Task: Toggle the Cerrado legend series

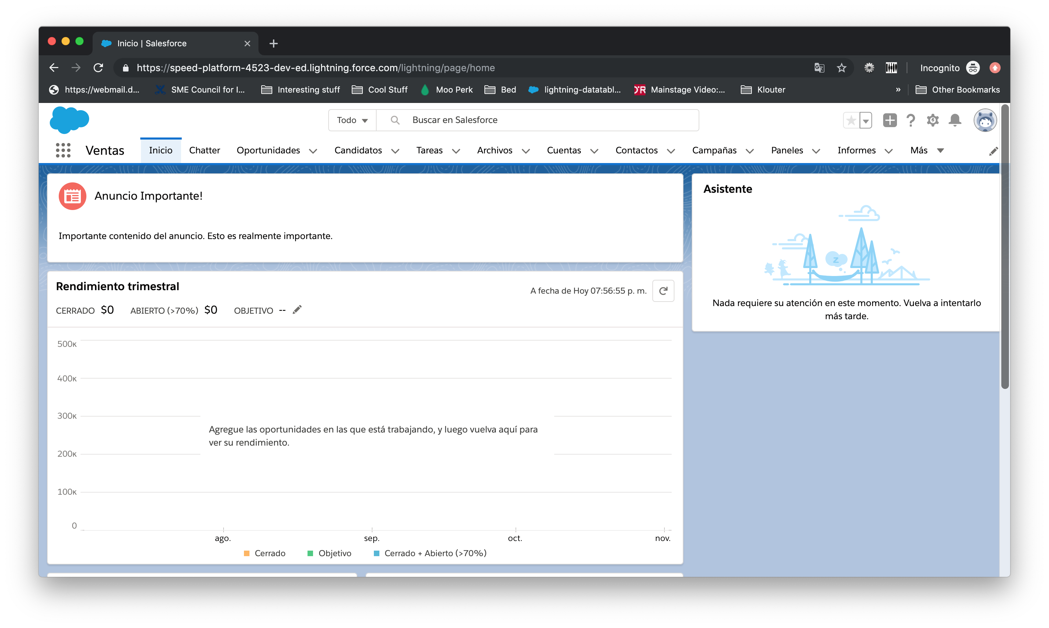Action: (x=265, y=553)
